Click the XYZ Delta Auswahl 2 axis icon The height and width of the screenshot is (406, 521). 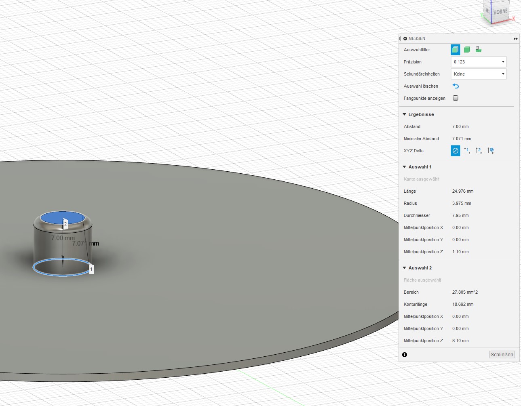(479, 150)
